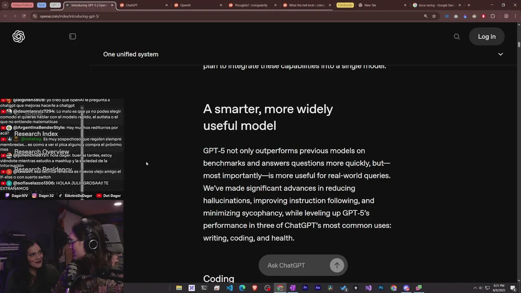Screen dimensions: 521x293
Task: Click the Research Overview sidebar link
Action: pyautogui.click(x=42, y=152)
